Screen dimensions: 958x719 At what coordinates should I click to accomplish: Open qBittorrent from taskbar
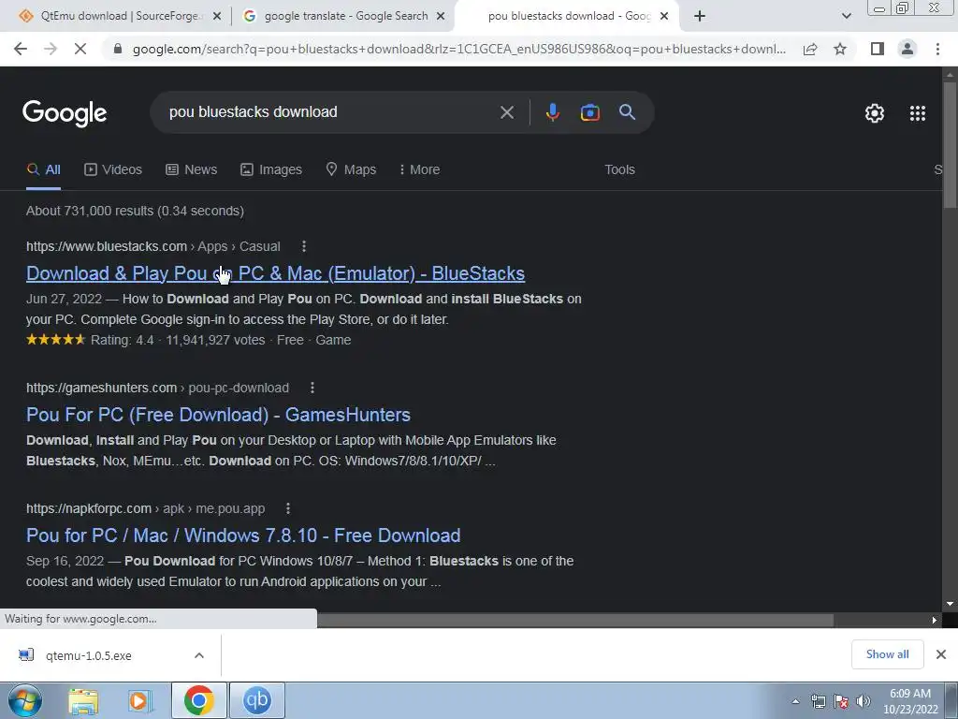point(257,700)
